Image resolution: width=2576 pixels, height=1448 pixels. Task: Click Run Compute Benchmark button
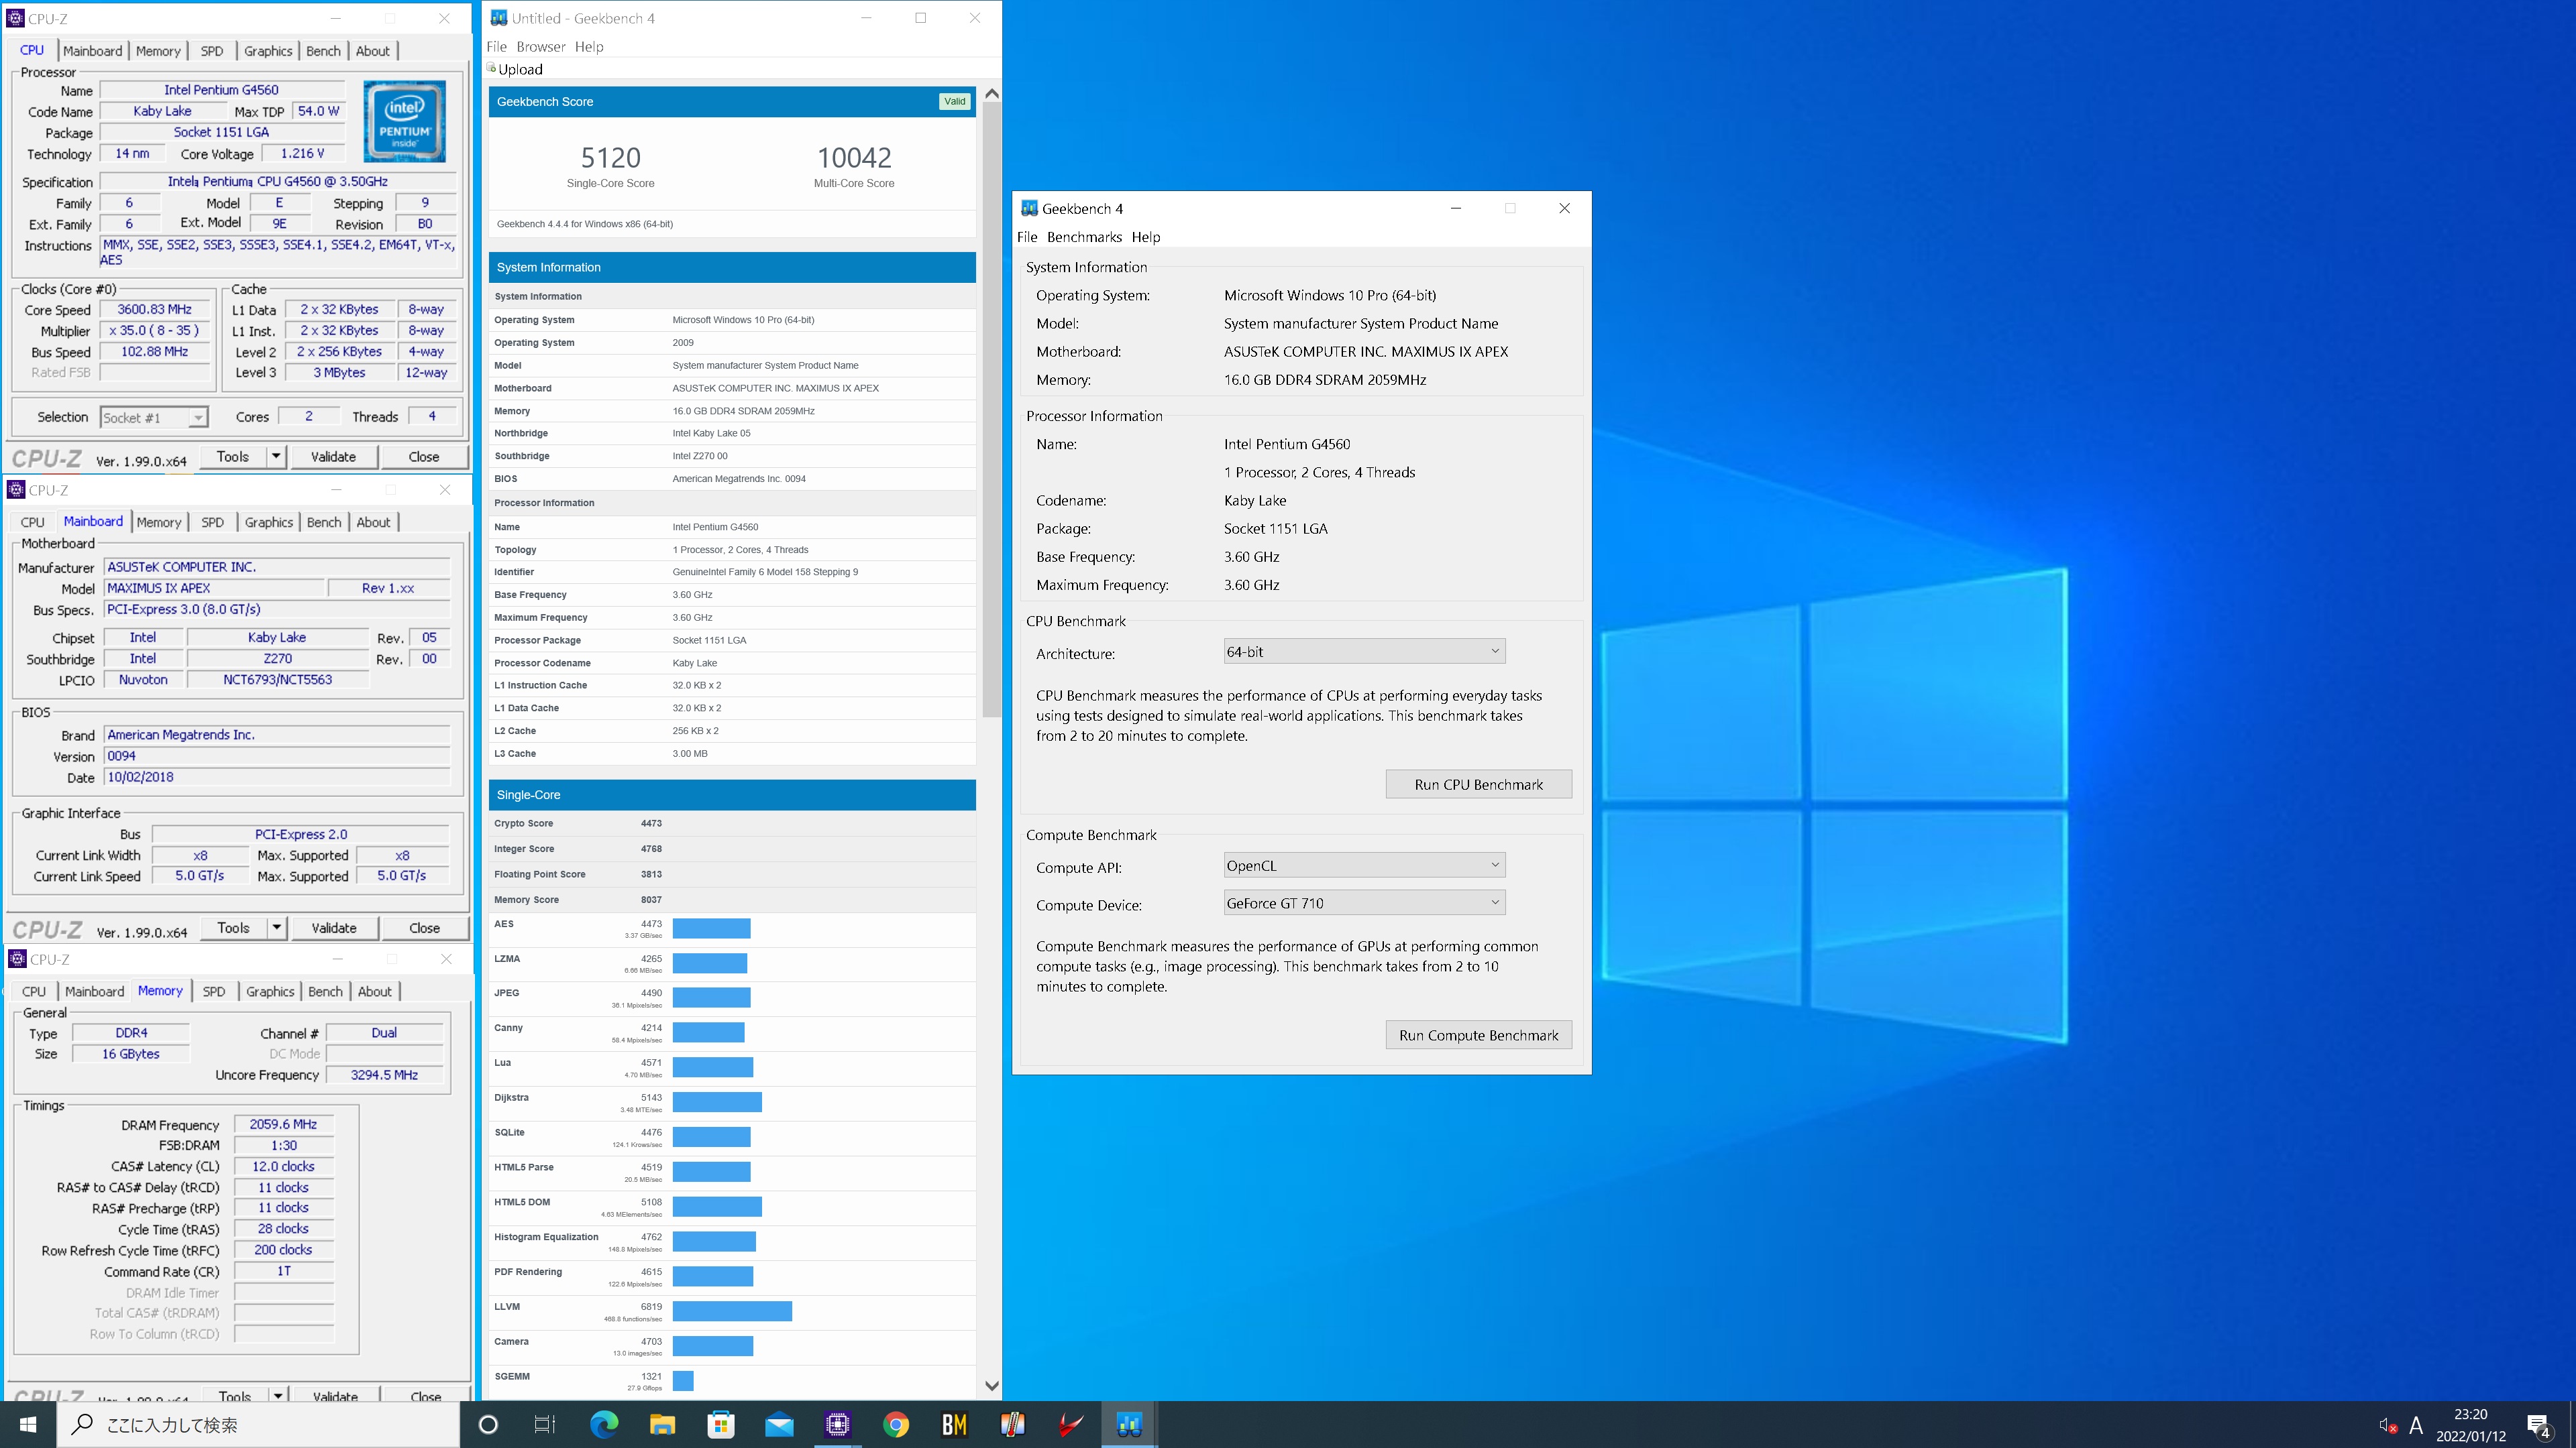coord(1478,1035)
